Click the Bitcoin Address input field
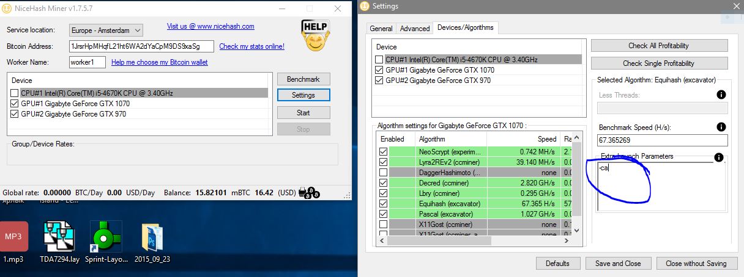744x277 pixels. point(142,46)
